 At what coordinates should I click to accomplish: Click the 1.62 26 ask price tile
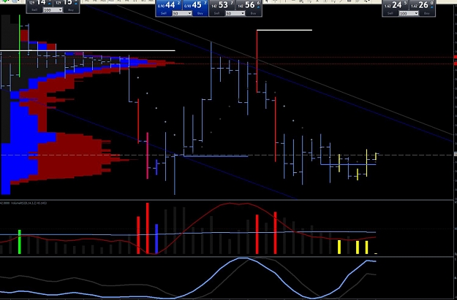[x=422, y=5]
